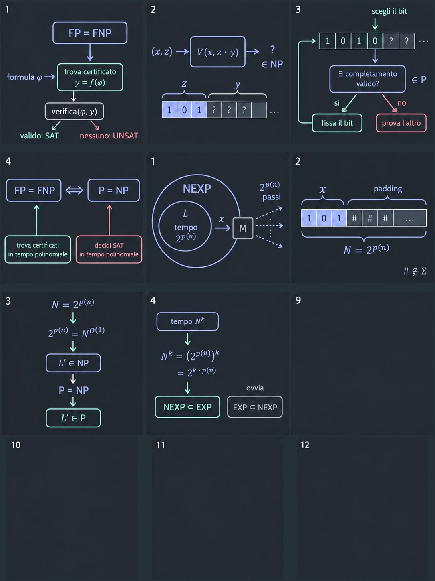Click 'N = 2^p(n)' under the padded tape brace
This screenshot has width=435, height=581.
pyautogui.click(x=366, y=249)
